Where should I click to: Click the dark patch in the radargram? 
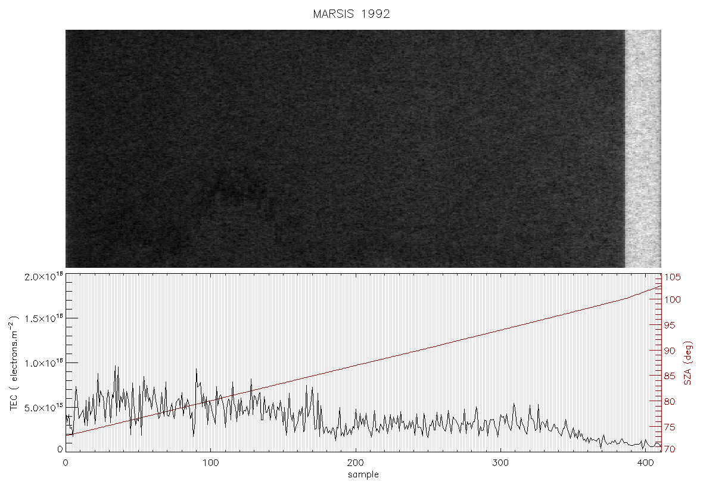point(235,188)
